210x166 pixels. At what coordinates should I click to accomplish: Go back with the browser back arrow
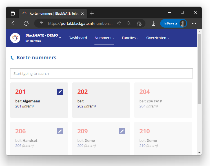14,23
